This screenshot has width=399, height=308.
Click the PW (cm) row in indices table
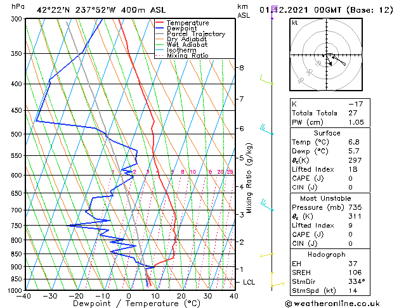[x=330, y=122]
